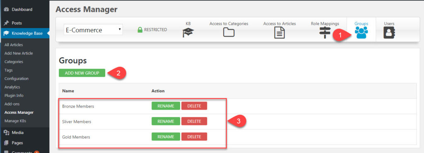Rename the Gold Members group
This screenshot has width=424, height=153.
pos(166,137)
